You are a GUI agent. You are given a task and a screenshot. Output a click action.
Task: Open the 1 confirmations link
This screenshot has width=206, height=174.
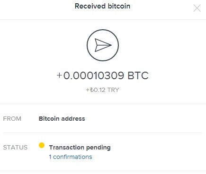pos(71,157)
